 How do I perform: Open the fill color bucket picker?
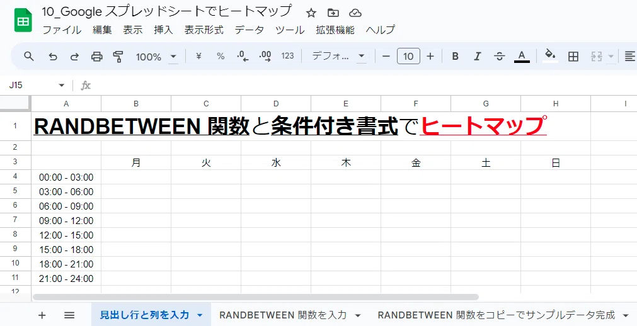[x=550, y=55]
